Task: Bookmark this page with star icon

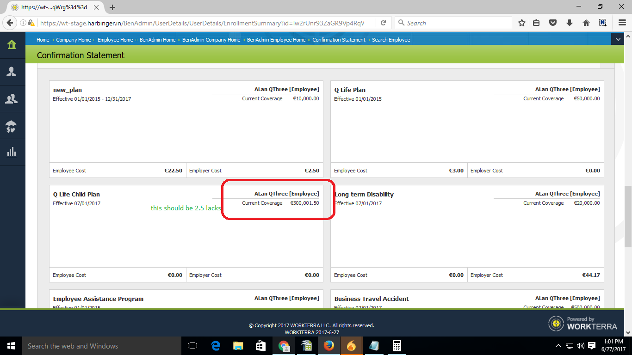Action: coord(521,23)
